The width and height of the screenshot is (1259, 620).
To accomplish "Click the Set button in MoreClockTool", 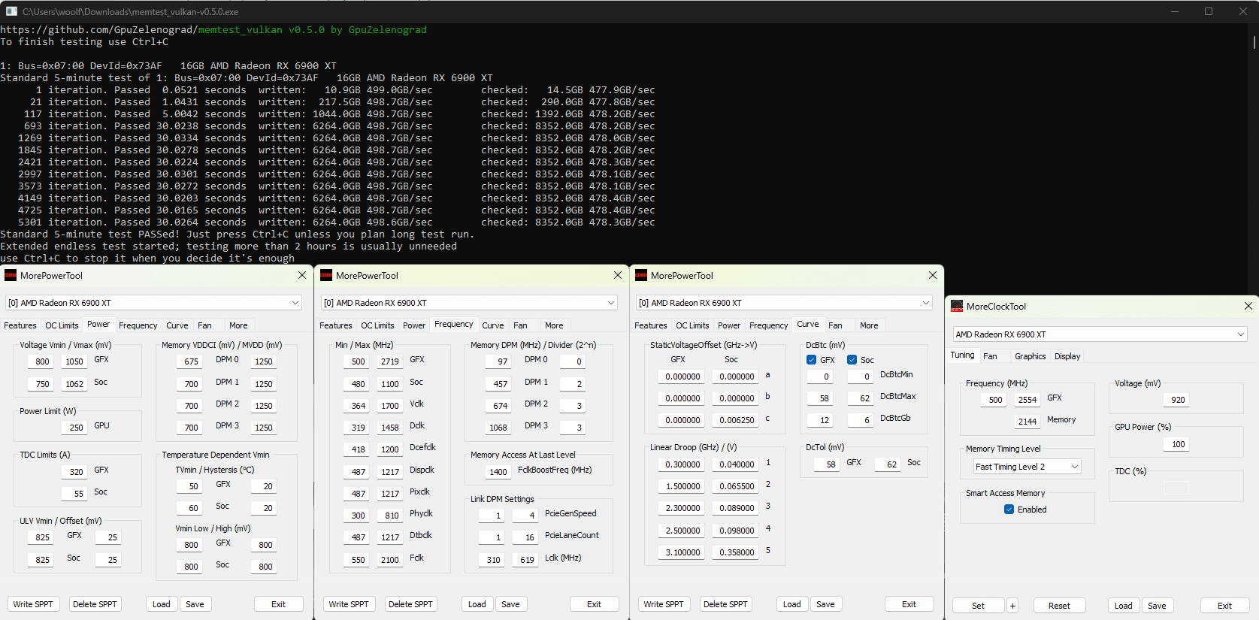I will (978, 606).
